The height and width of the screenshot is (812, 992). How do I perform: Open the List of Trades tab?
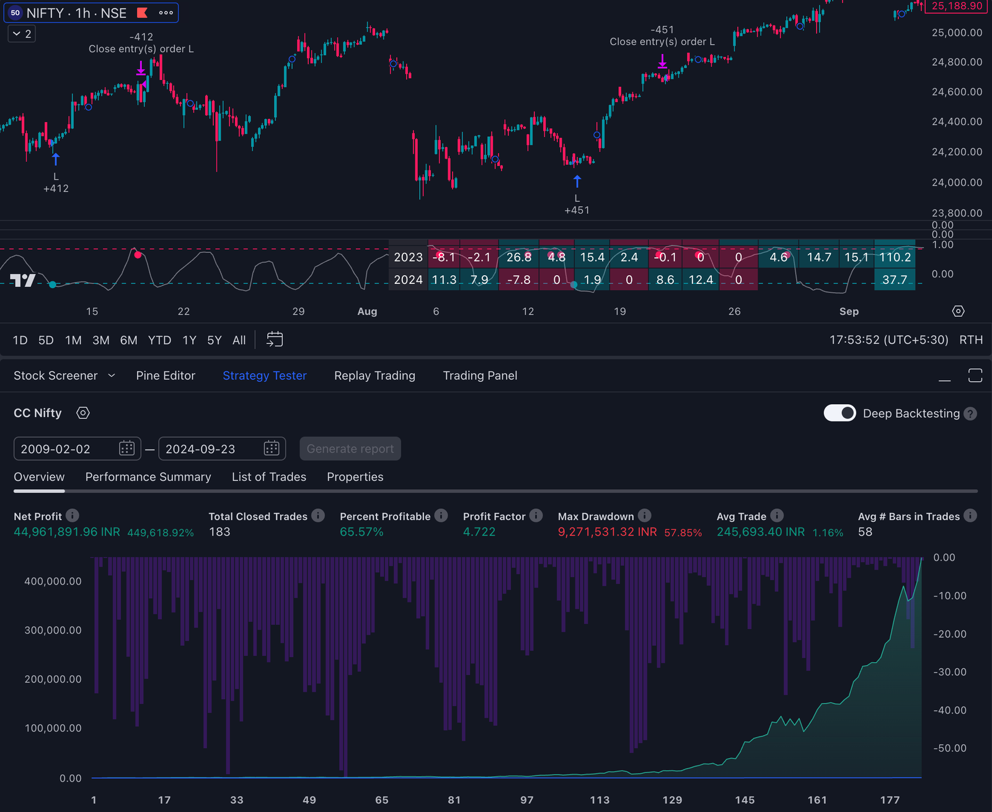(x=269, y=477)
